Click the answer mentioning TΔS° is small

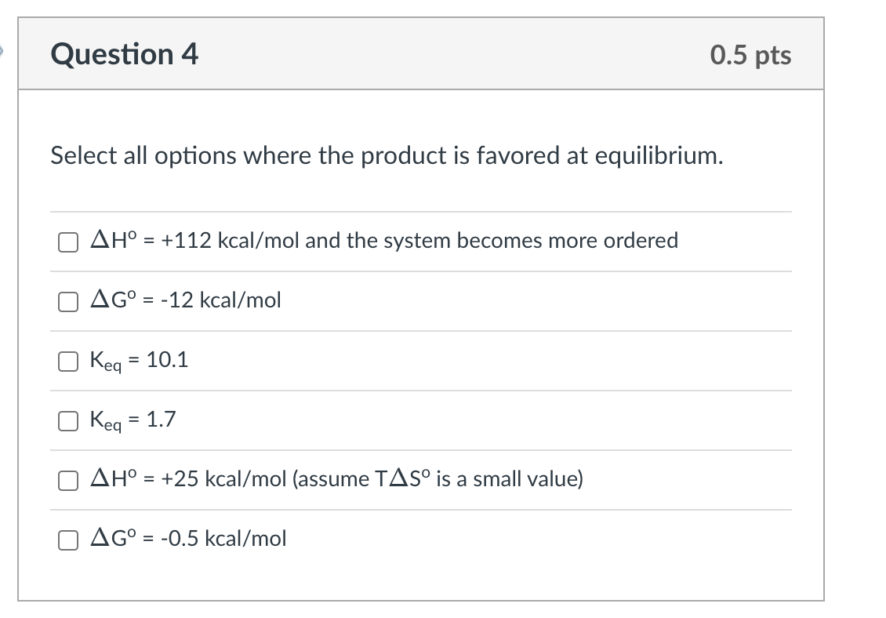tap(336, 479)
